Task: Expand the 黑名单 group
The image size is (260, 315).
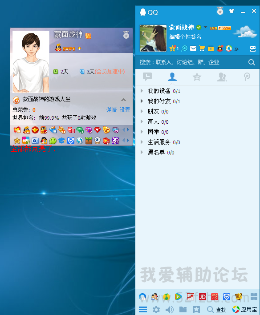Action: 142,152
